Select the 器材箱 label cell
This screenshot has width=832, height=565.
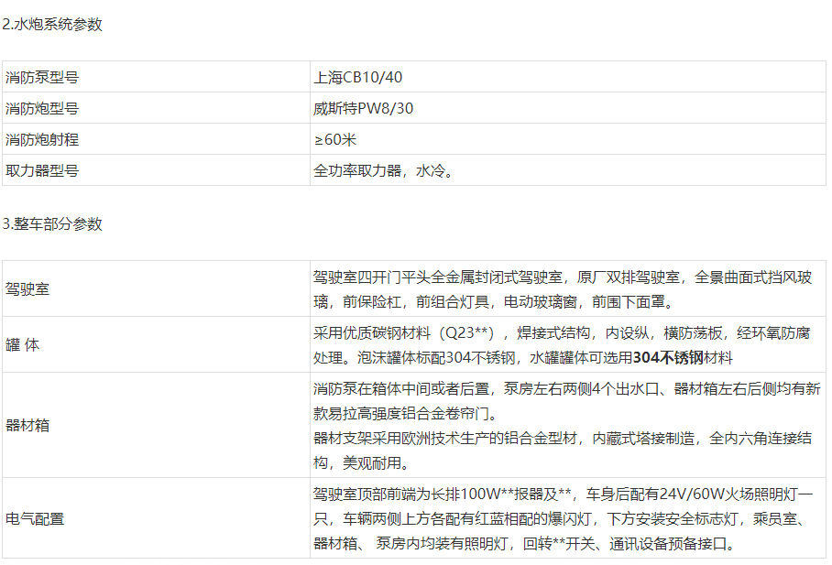pyautogui.click(x=27, y=424)
